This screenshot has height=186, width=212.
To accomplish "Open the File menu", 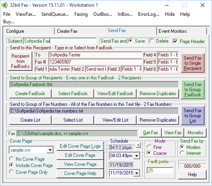I will point(7,14).
